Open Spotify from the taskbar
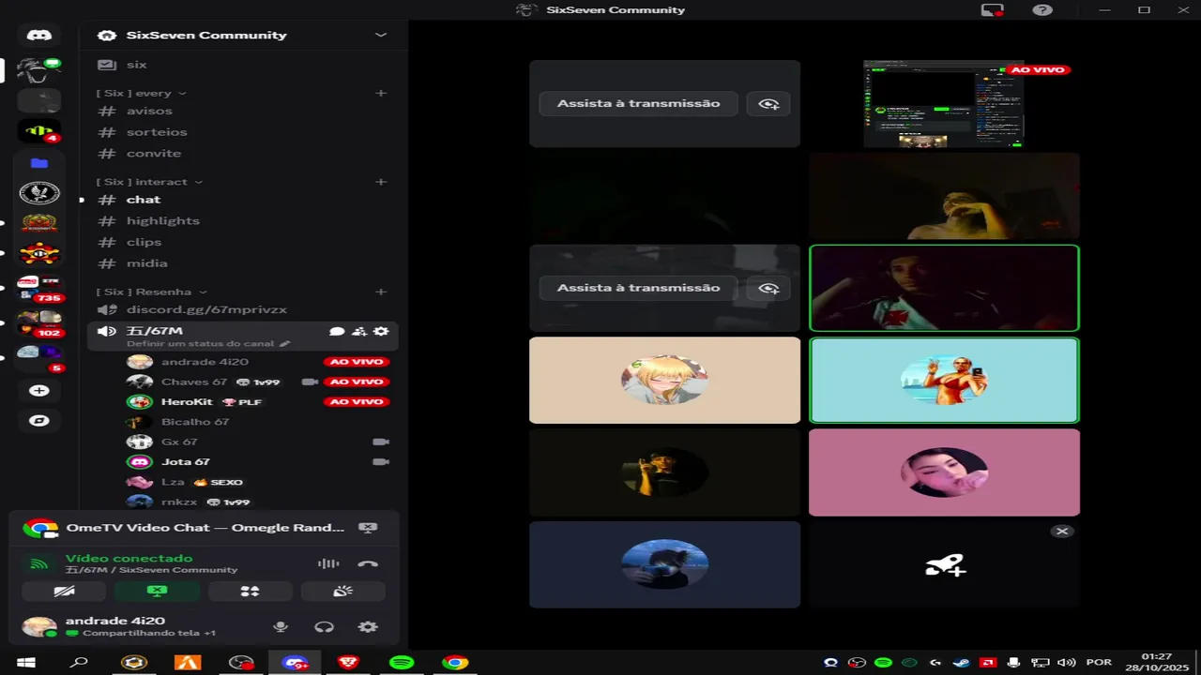Image resolution: width=1201 pixels, height=675 pixels. point(402,663)
